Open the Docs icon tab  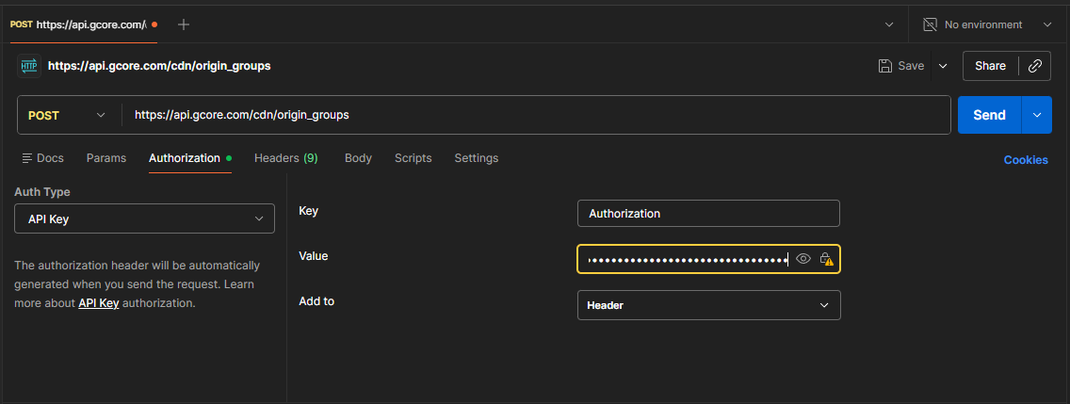pos(43,157)
